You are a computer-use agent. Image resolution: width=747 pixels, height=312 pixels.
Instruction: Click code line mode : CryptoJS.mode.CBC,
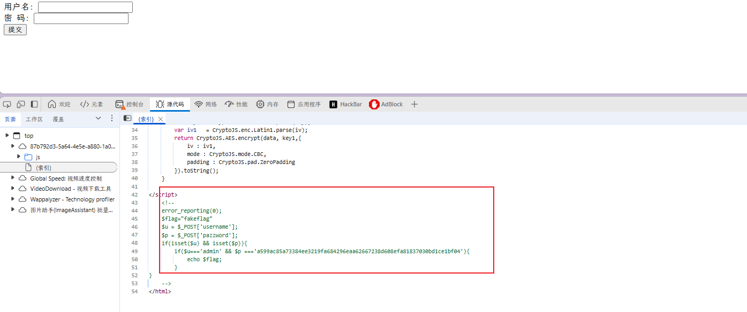pyautogui.click(x=227, y=154)
